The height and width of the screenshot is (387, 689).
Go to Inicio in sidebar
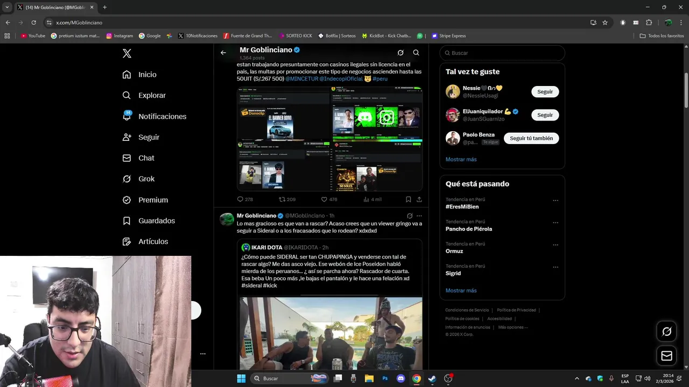pos(139,75)
